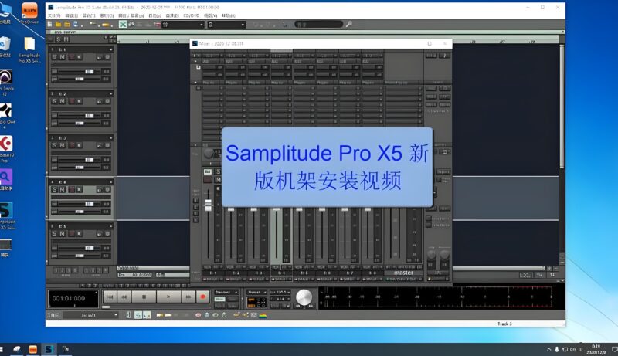The width and height of the screenshot is (618, 356).
Task: Lock track 1 using its lock button
Action: pyautogui.click(x=100, y=57)
